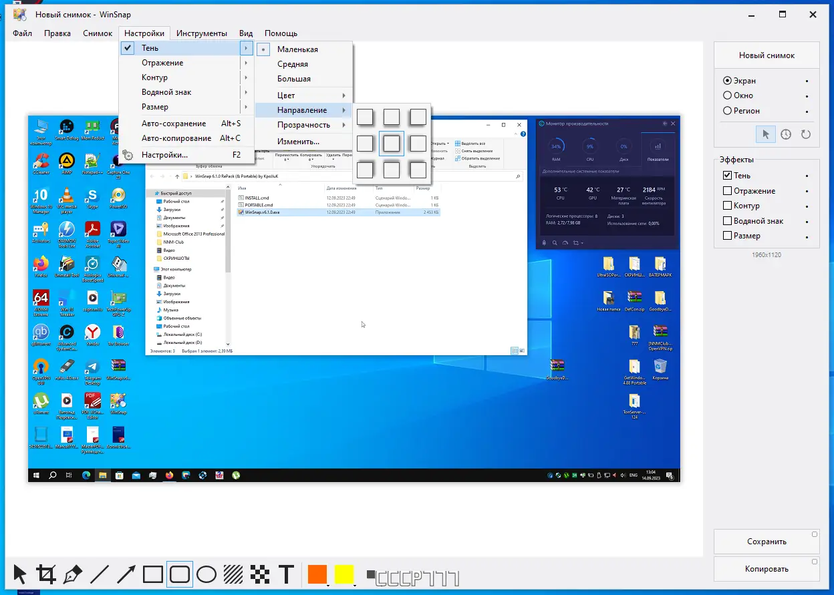The height and width of the screenshot is (595, 834).
Task: Enable the Отражение effect checkbox
Action: (x=727, y=191)
